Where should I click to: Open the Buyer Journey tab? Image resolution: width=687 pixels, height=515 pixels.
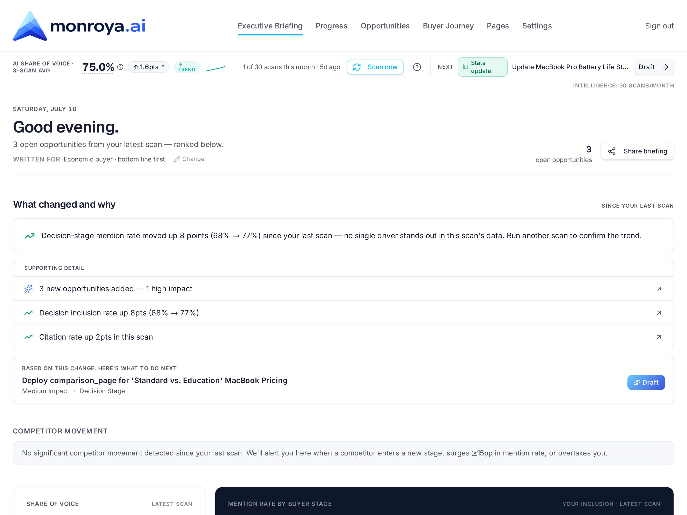click(x=448, y=26)
